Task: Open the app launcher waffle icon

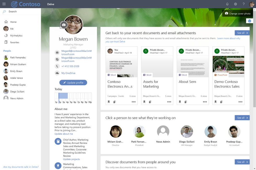Action: (x=4, y=4)
